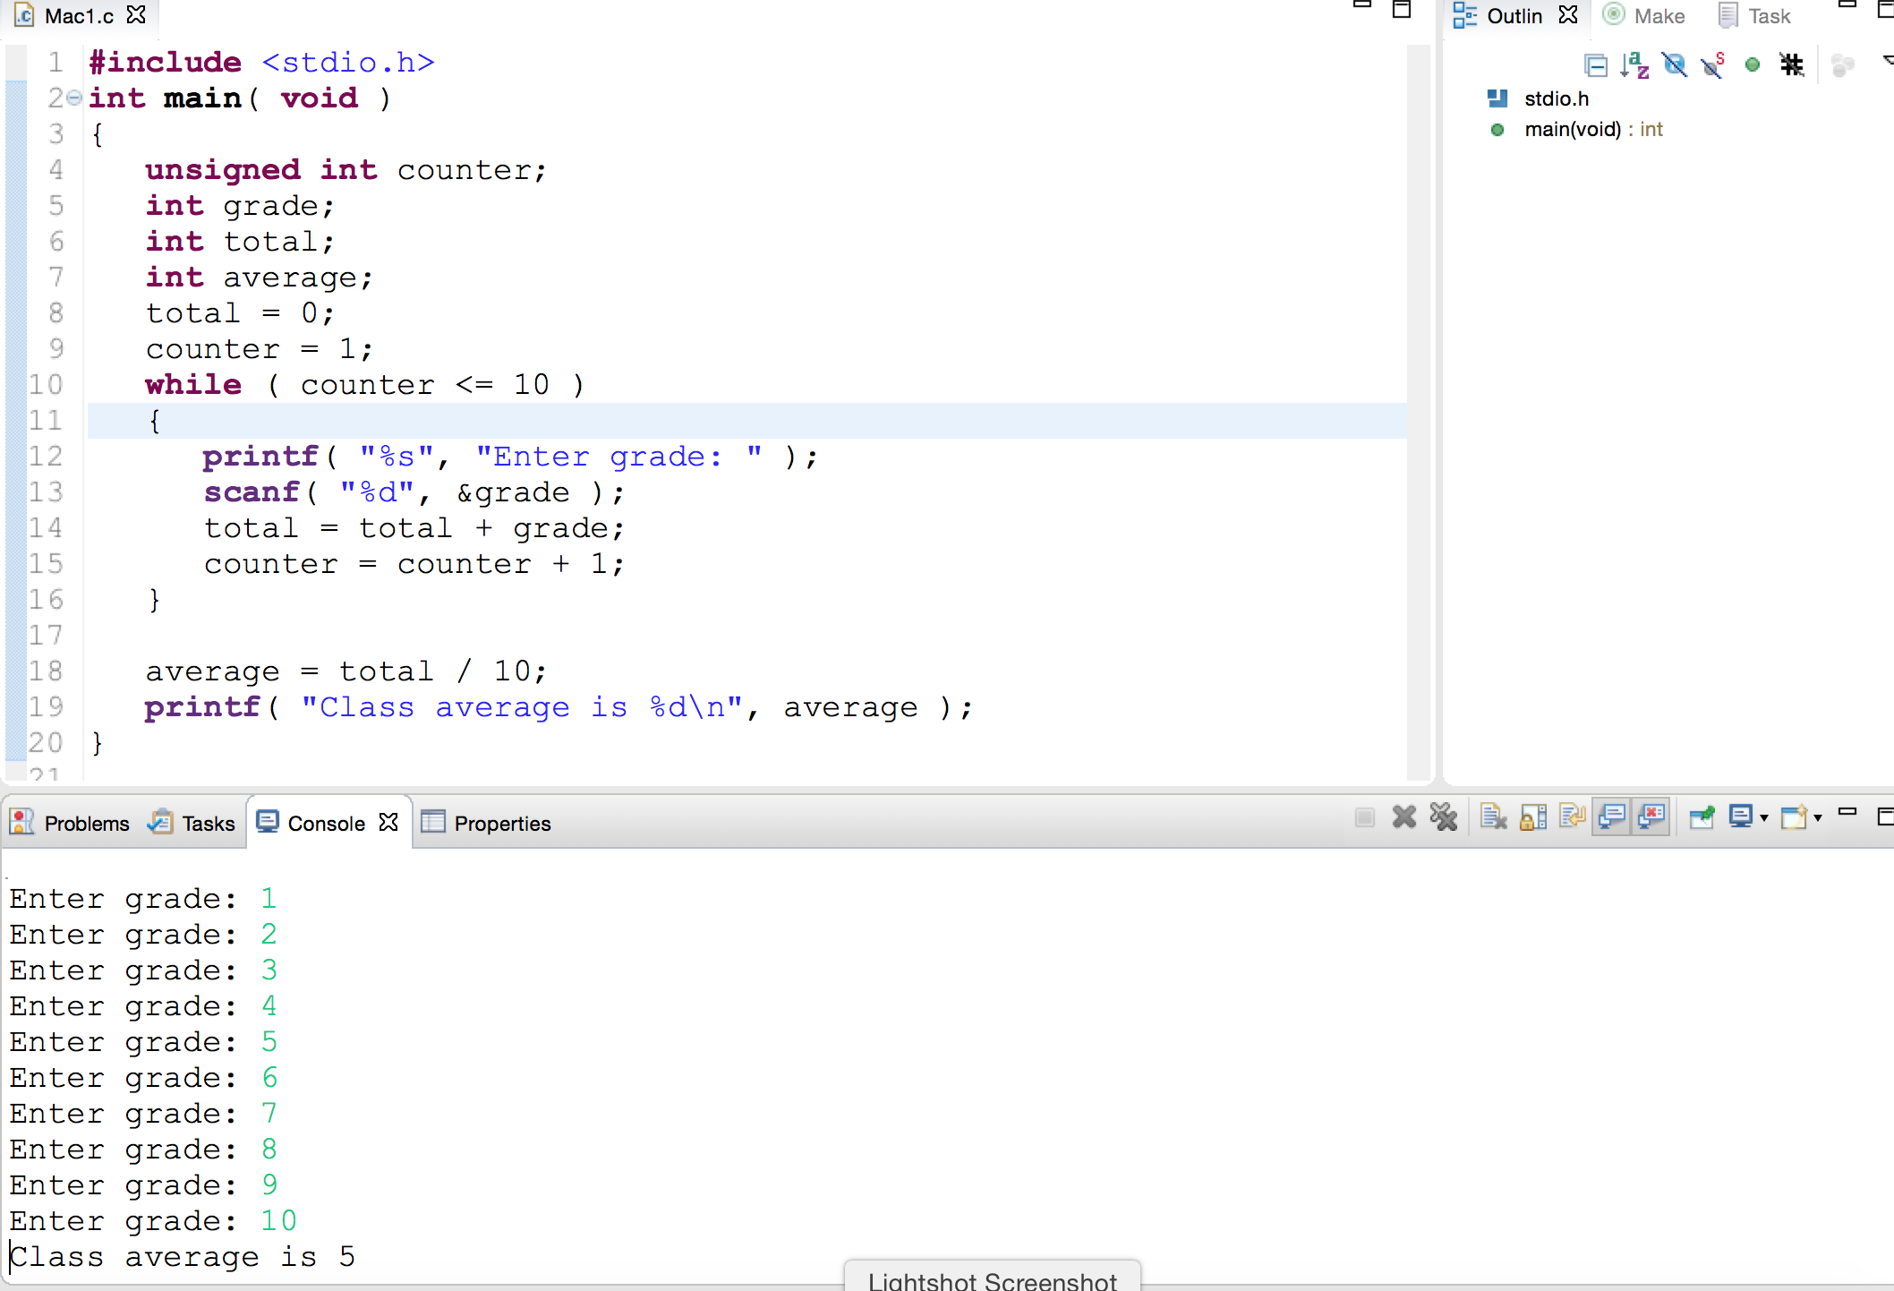The image size is (1894, 1291).
Task: Clear the console output
Action: coord(1493,817)
